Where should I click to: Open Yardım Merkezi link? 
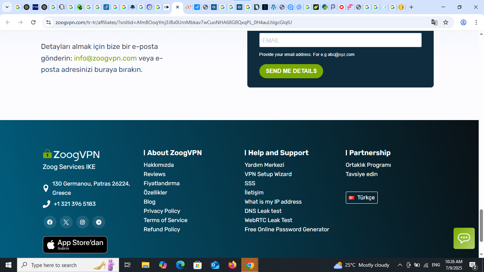point(264,165)
